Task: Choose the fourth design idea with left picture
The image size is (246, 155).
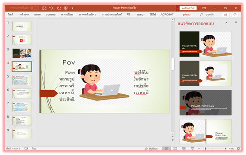Action: coord(206,132)
